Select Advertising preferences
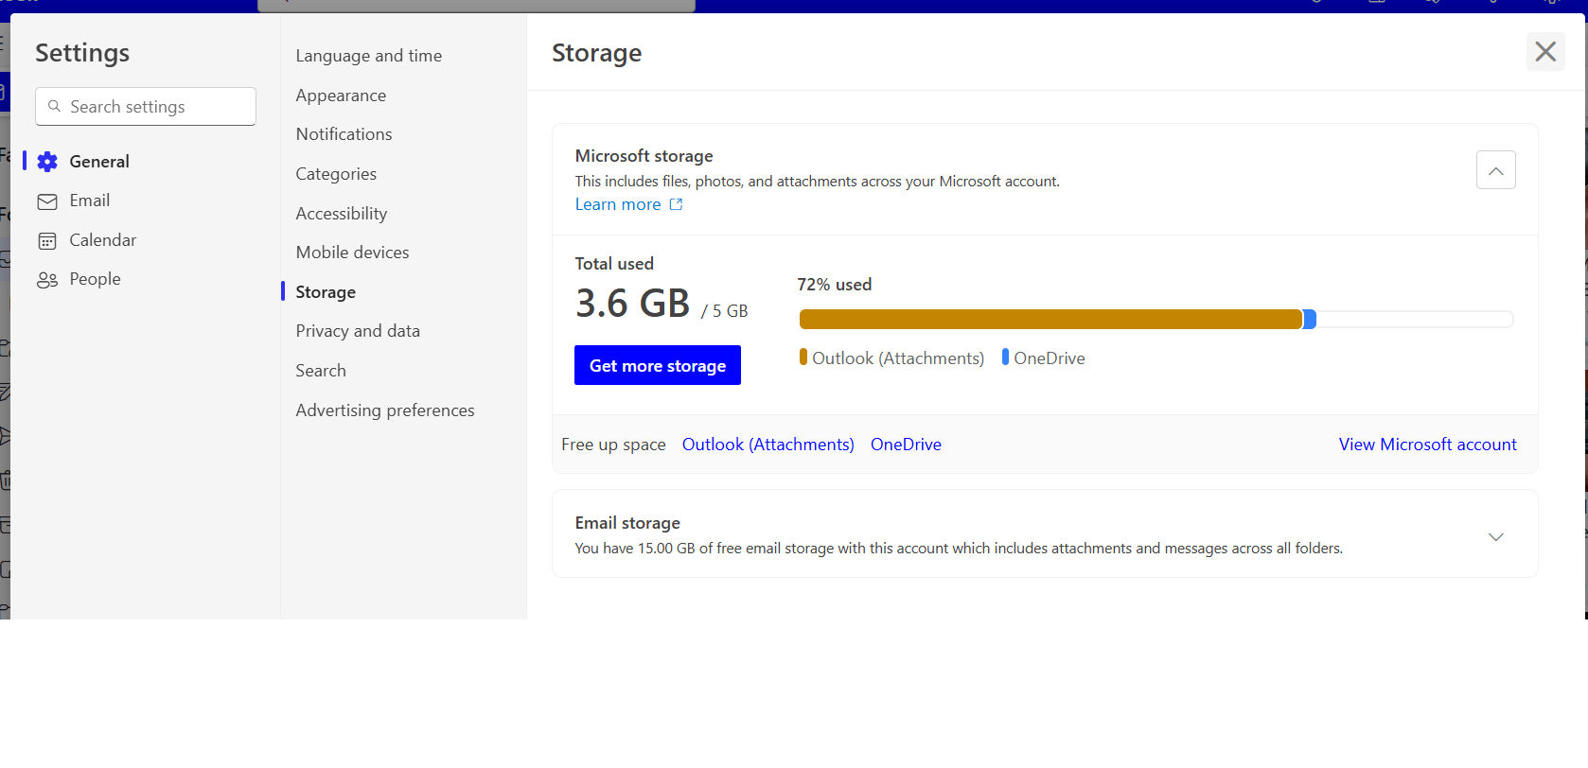 [x=385, y=410]
